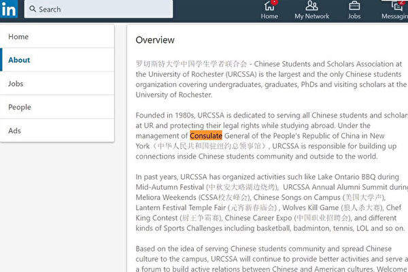Viewport: 408px width, 272px height.
Task: Click the text 'Founded in 1980s, URCSSA'
Action: pos(180,116)
